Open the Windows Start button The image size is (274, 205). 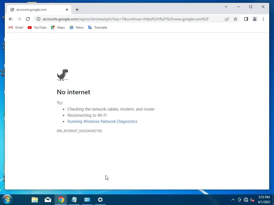point(7,200)
